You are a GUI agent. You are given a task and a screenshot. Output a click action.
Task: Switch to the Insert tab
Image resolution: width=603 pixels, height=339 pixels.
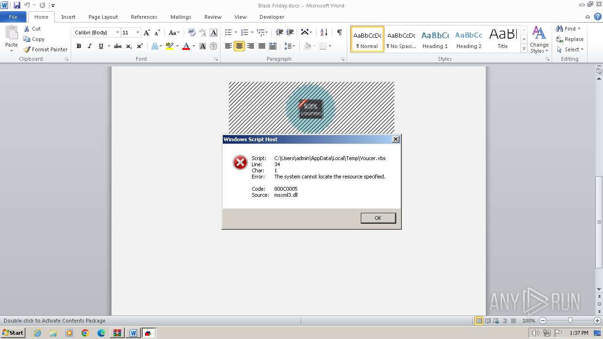[68, 17]
